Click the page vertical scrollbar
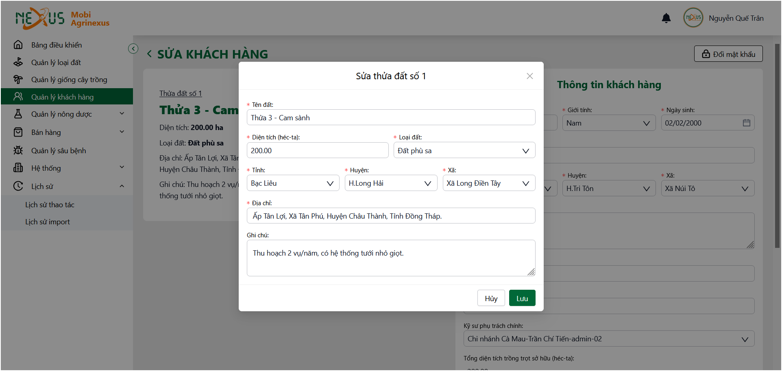This screenshot has height=371, width=782. point(777,146)
